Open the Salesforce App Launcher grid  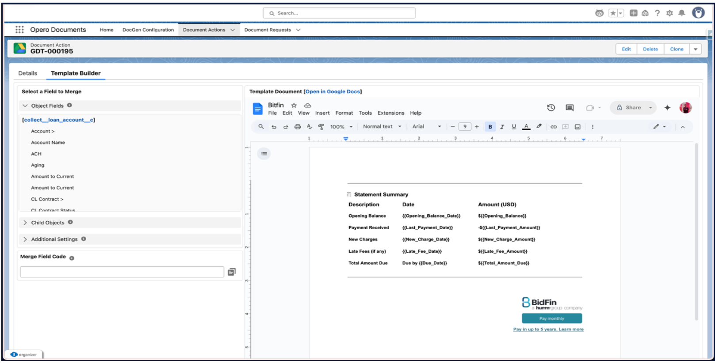19,30
